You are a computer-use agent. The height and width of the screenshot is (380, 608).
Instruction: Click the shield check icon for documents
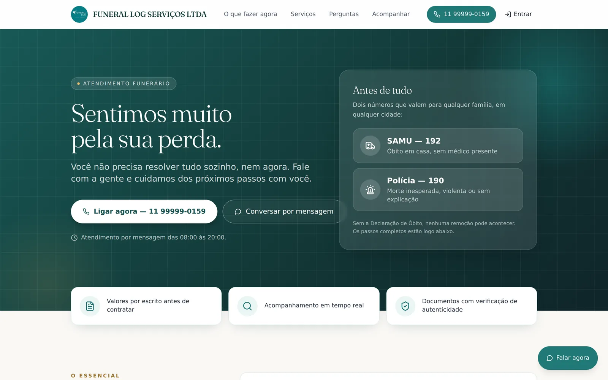(405, 306)
